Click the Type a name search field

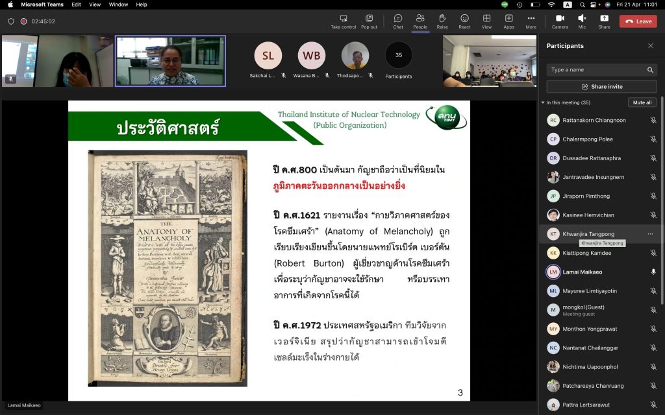point(601,70)
